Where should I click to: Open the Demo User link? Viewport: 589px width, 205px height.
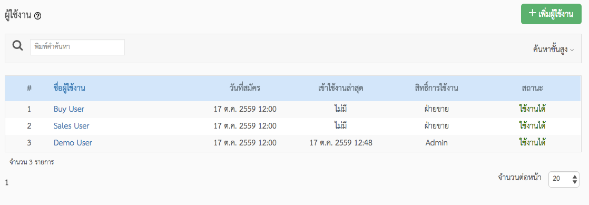point(73,143)
